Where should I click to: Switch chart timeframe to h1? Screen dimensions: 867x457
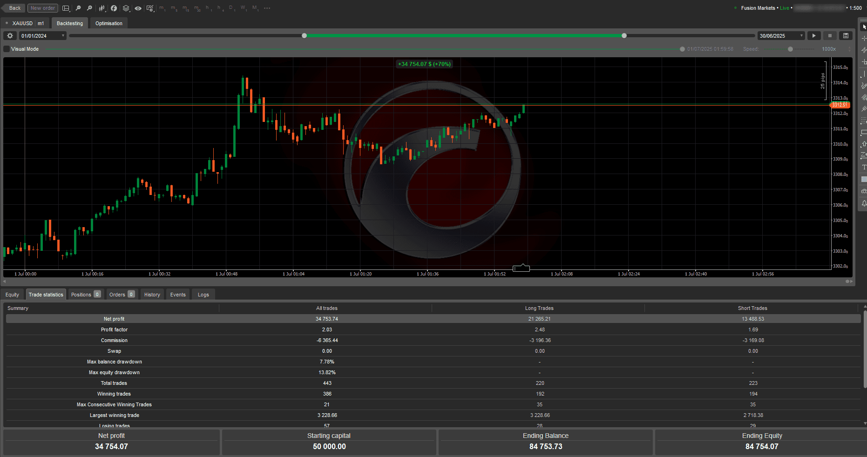point(209,8)
